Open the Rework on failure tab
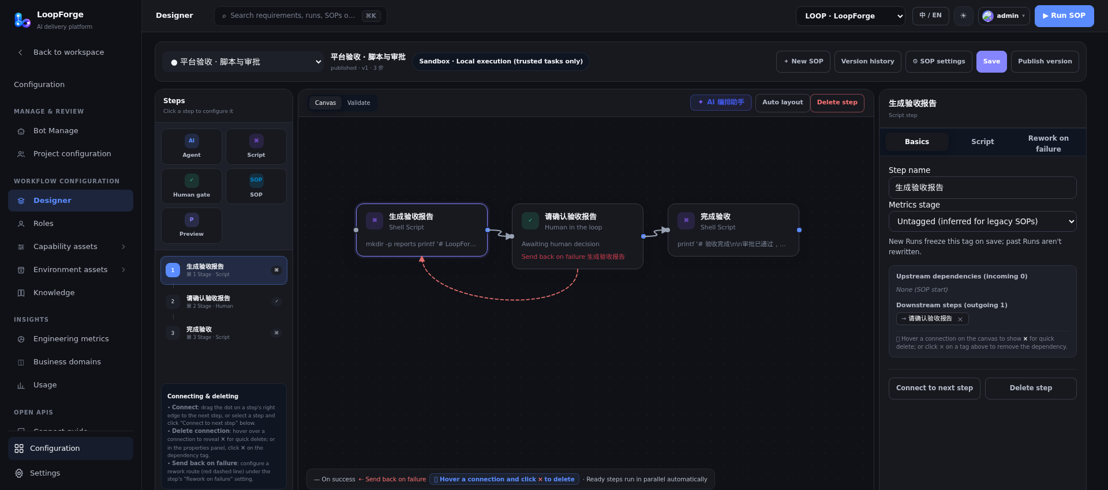The height and width of the screenshot is (490, 1108). (x=1048, y=144)
